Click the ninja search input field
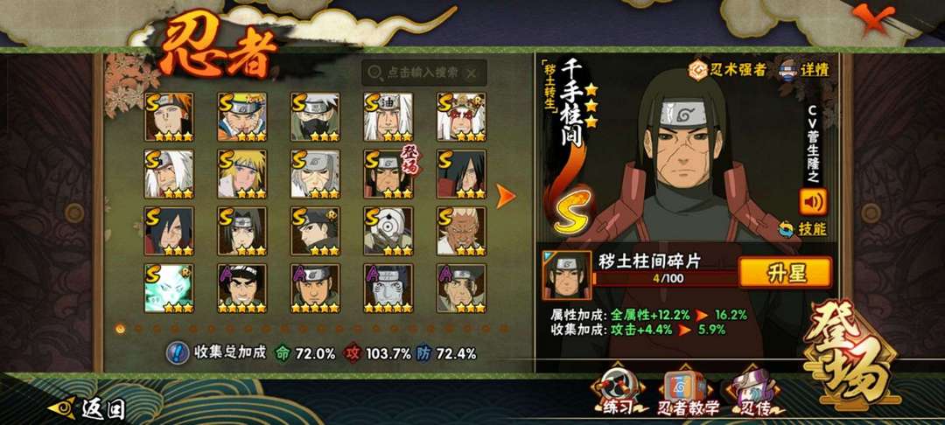This screenshot has width=945, height=425. (423, 73)
